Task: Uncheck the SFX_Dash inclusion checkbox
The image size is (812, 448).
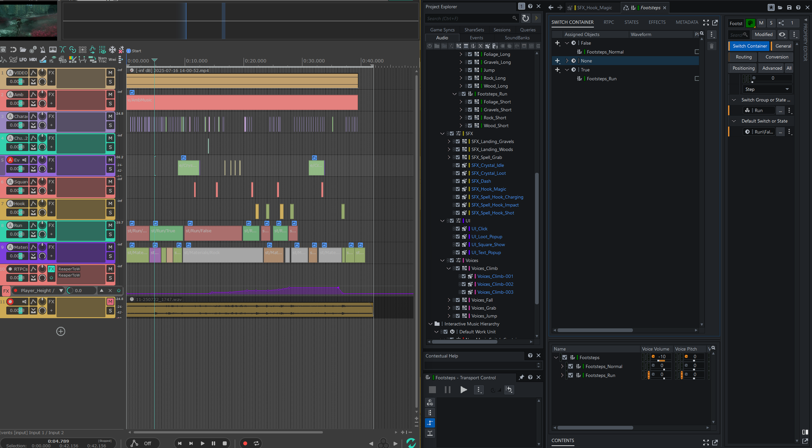Action: pos(458,181)
